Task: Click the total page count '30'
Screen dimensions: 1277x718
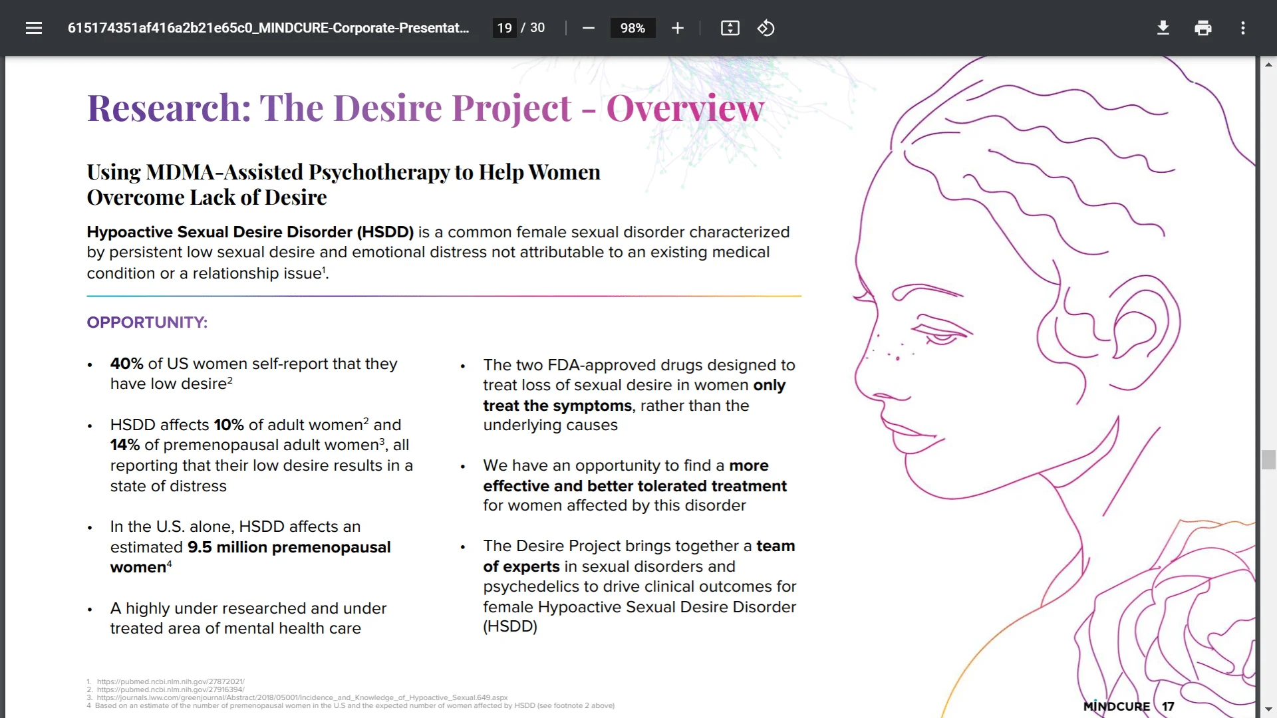Action: pos(537,28)
